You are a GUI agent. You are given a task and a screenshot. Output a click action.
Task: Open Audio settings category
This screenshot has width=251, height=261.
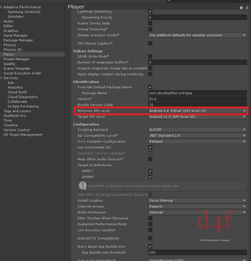click(8, 21)
